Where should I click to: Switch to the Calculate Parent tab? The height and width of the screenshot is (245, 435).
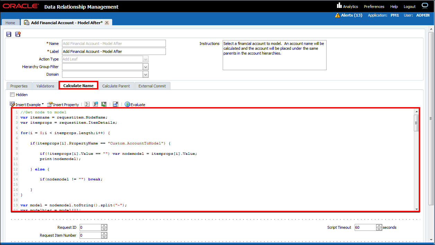(116, 86)
